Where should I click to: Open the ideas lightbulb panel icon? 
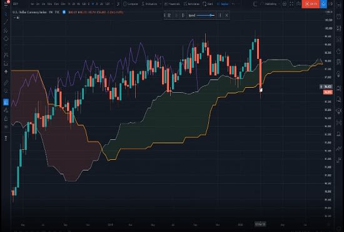[x=338, y=74]
